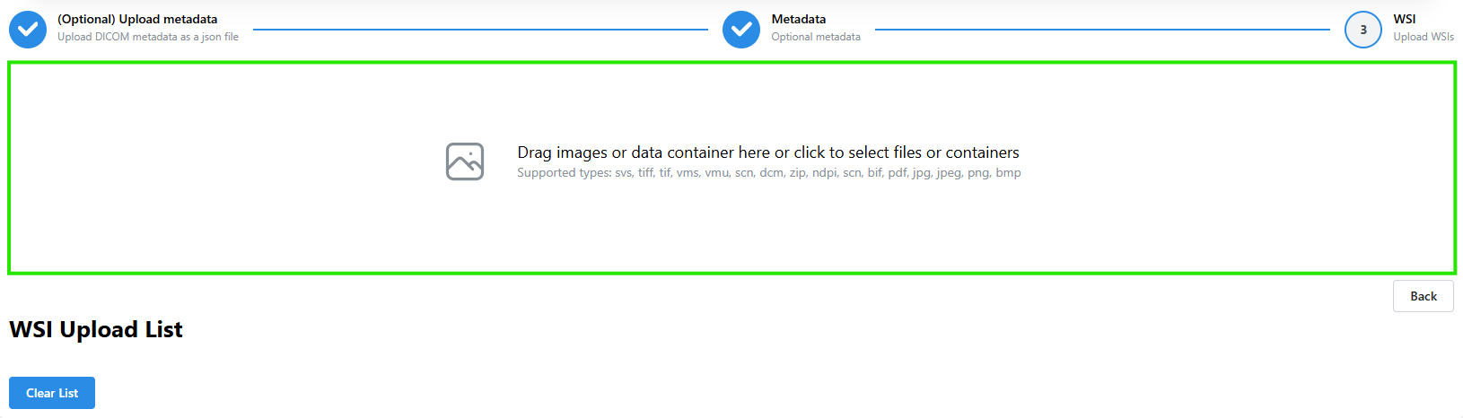
Task: Click 'Upload DICOM metadata as a json file' subtitle
Action: coord(148,37)
